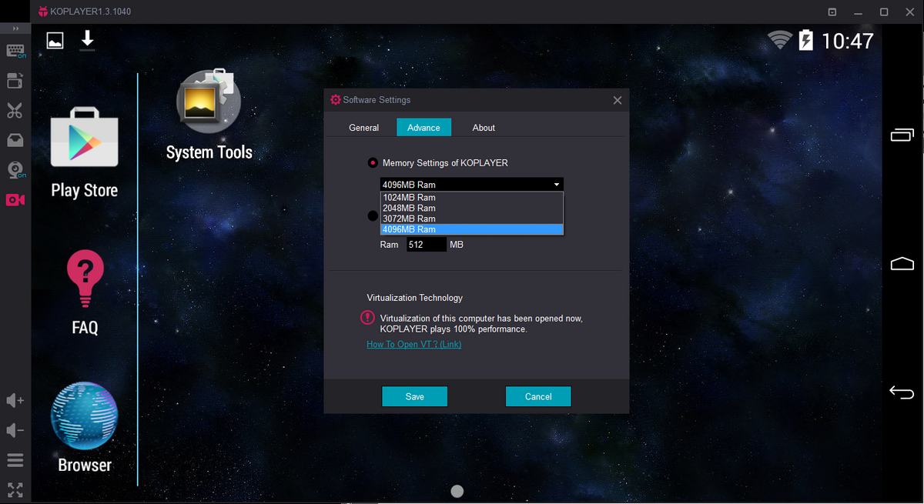924x504 pixels.
Task: Open the How To Open VT link
Action: coord(414,345)
